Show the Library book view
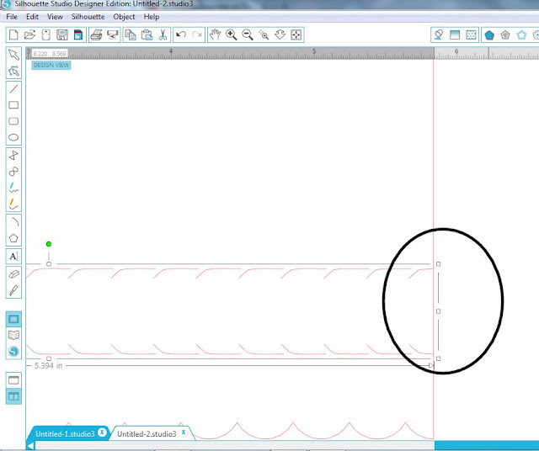 (13, 335)
